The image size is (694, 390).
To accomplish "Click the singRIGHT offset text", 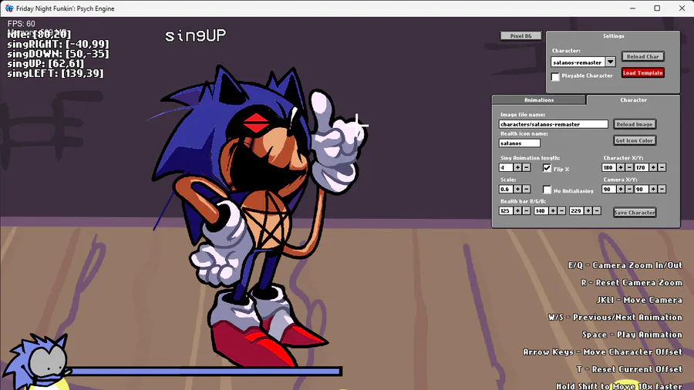I will (x=58, y=44).
